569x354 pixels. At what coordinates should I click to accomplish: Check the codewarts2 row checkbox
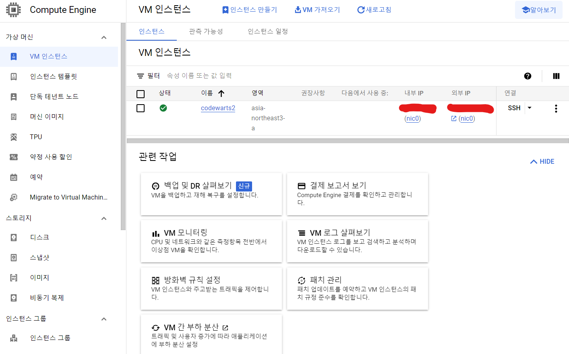point(141,108)
